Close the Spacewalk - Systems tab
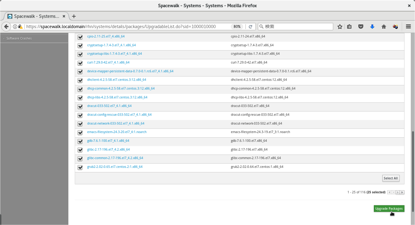 click(64, 16)
